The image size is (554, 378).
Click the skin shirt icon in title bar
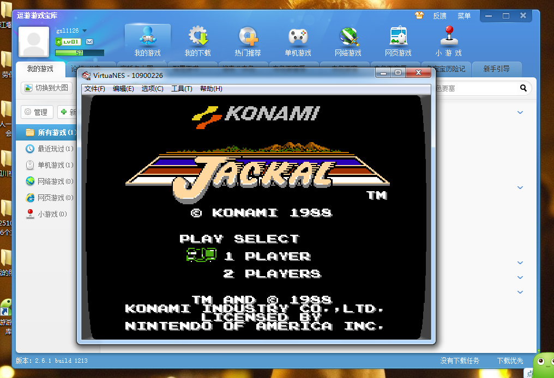coord(419,16)
